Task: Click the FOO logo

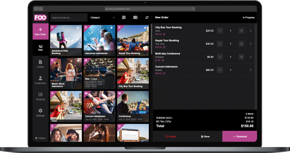Action: pyautogui.click(x=40, y=18)
